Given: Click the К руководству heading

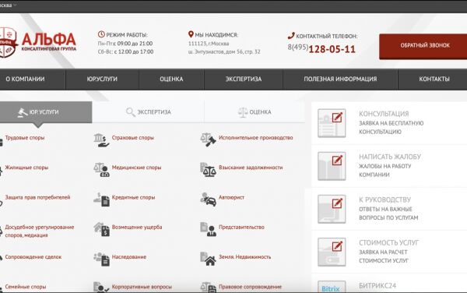Looking at the screenshot, I should click(384, 199).
